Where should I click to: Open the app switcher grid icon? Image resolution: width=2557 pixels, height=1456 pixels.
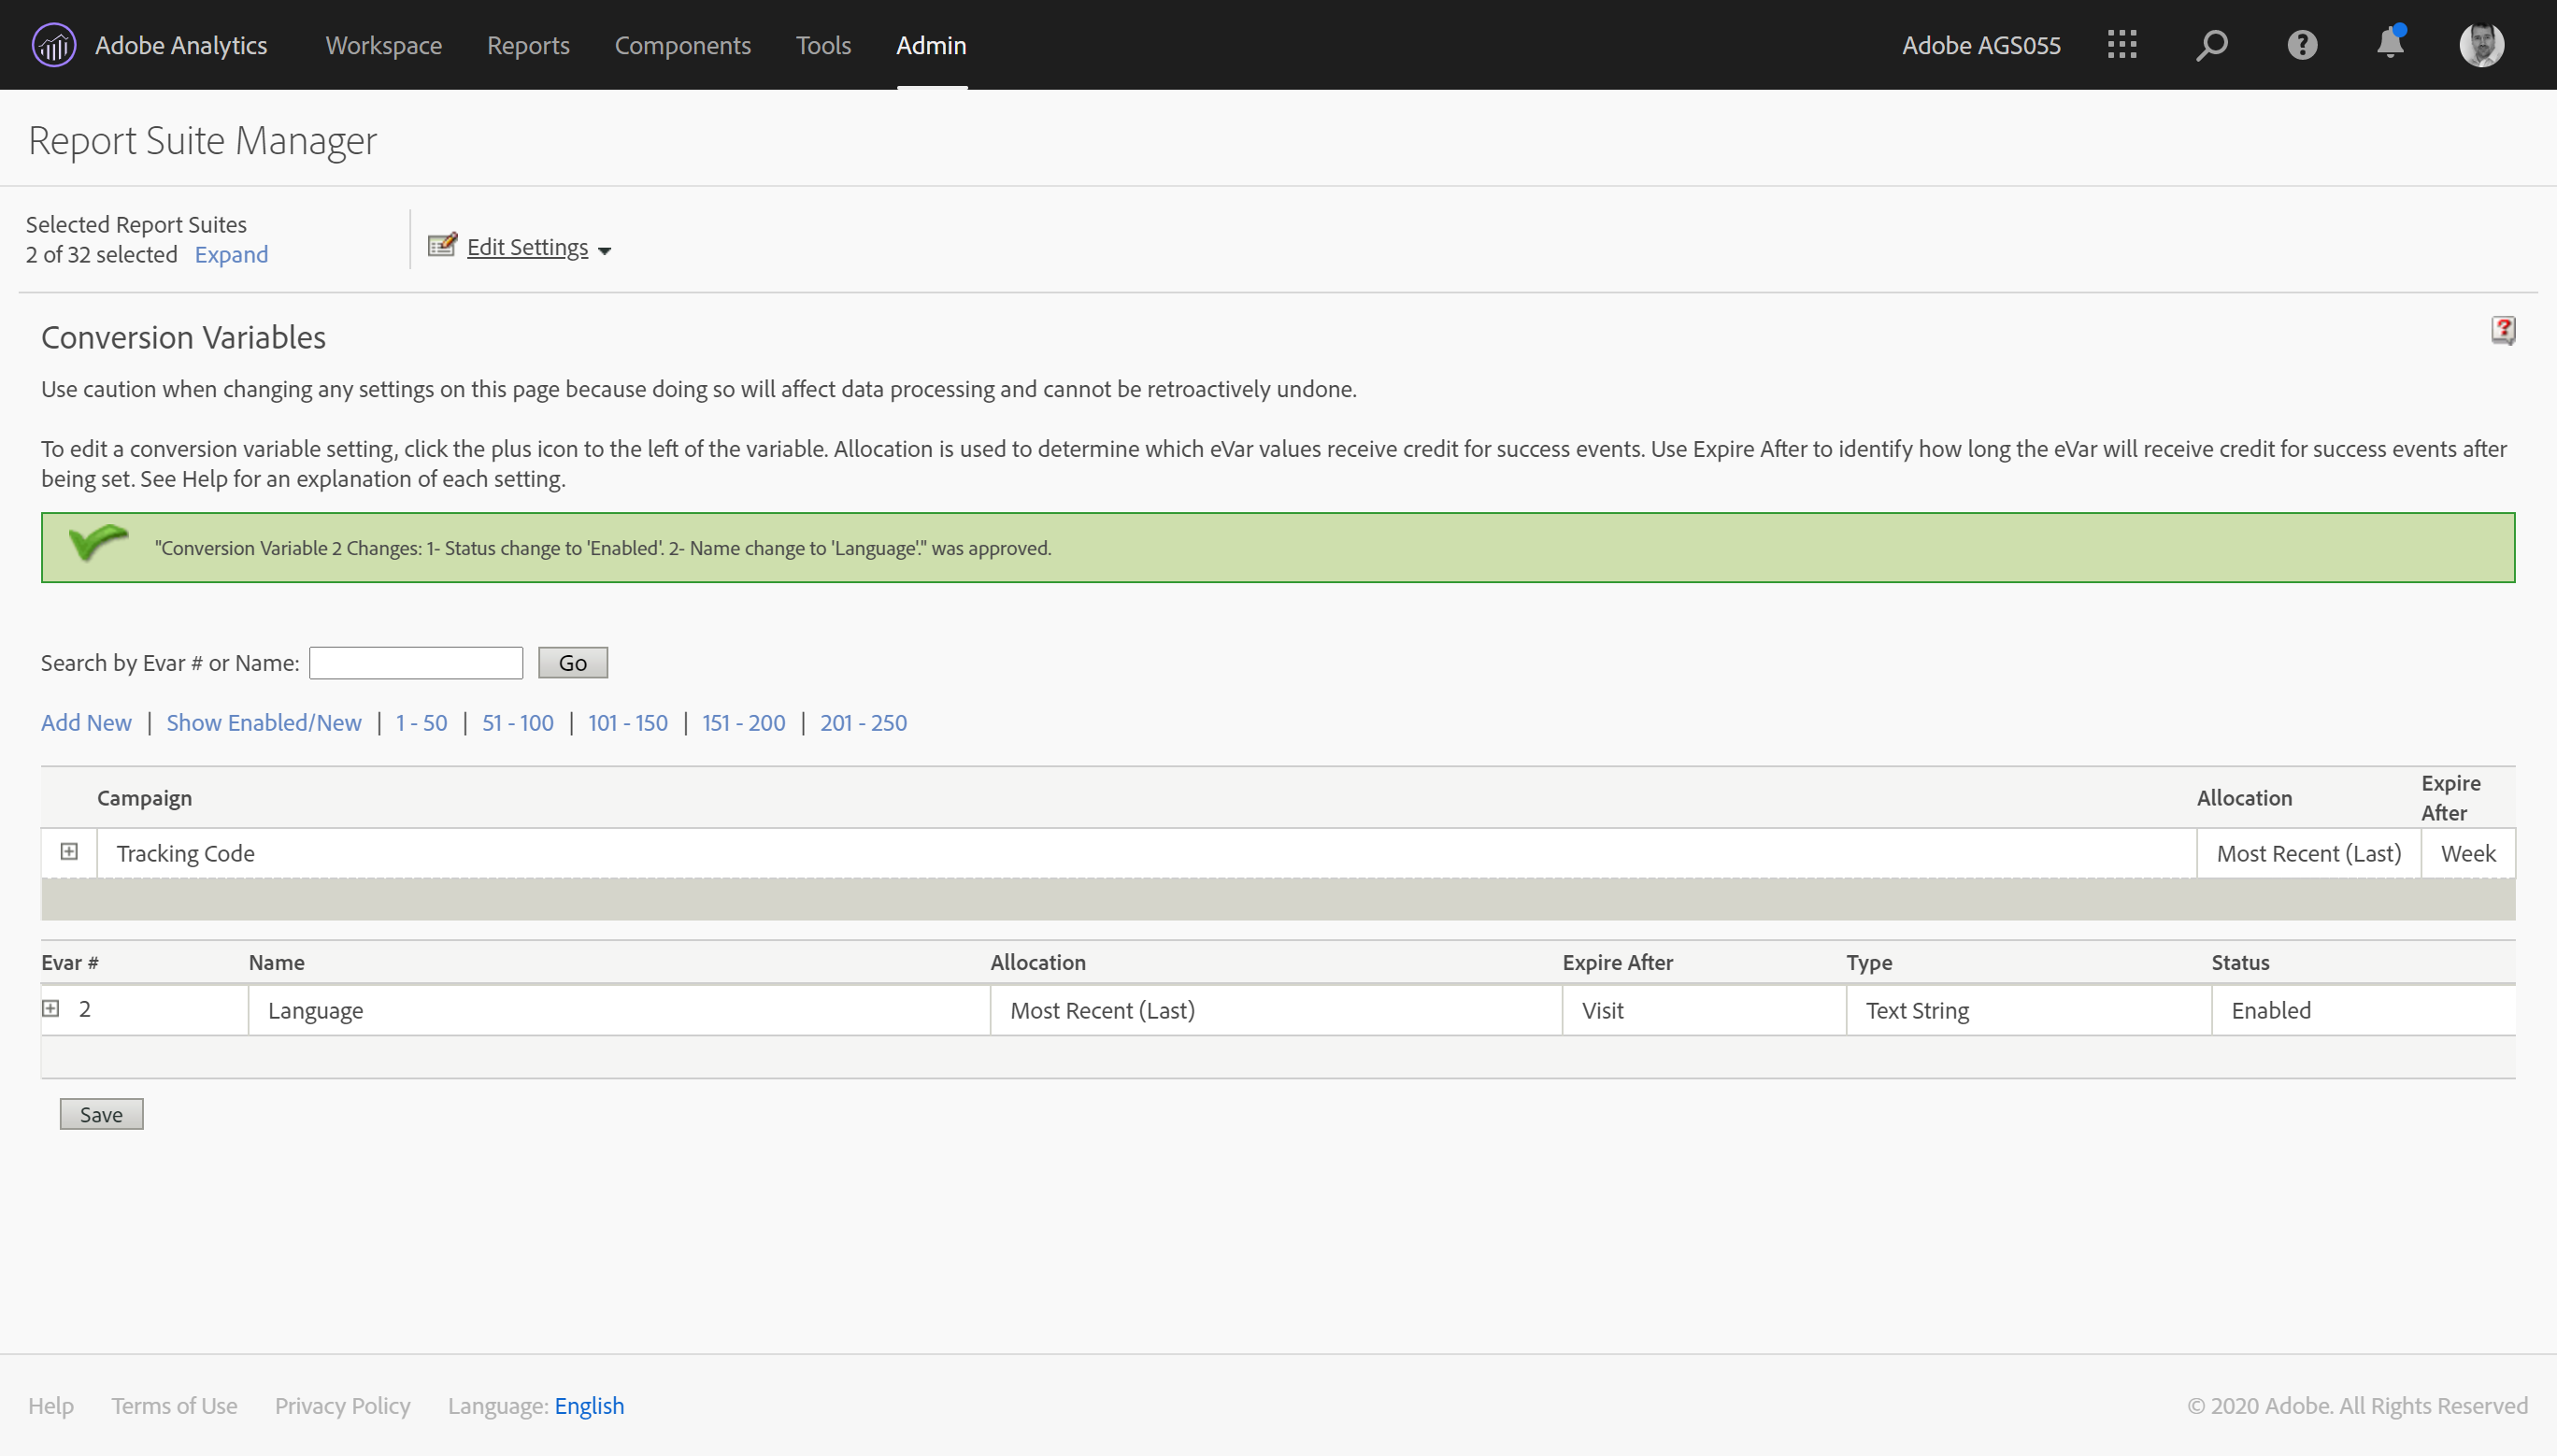click(x=2121, y=45)
